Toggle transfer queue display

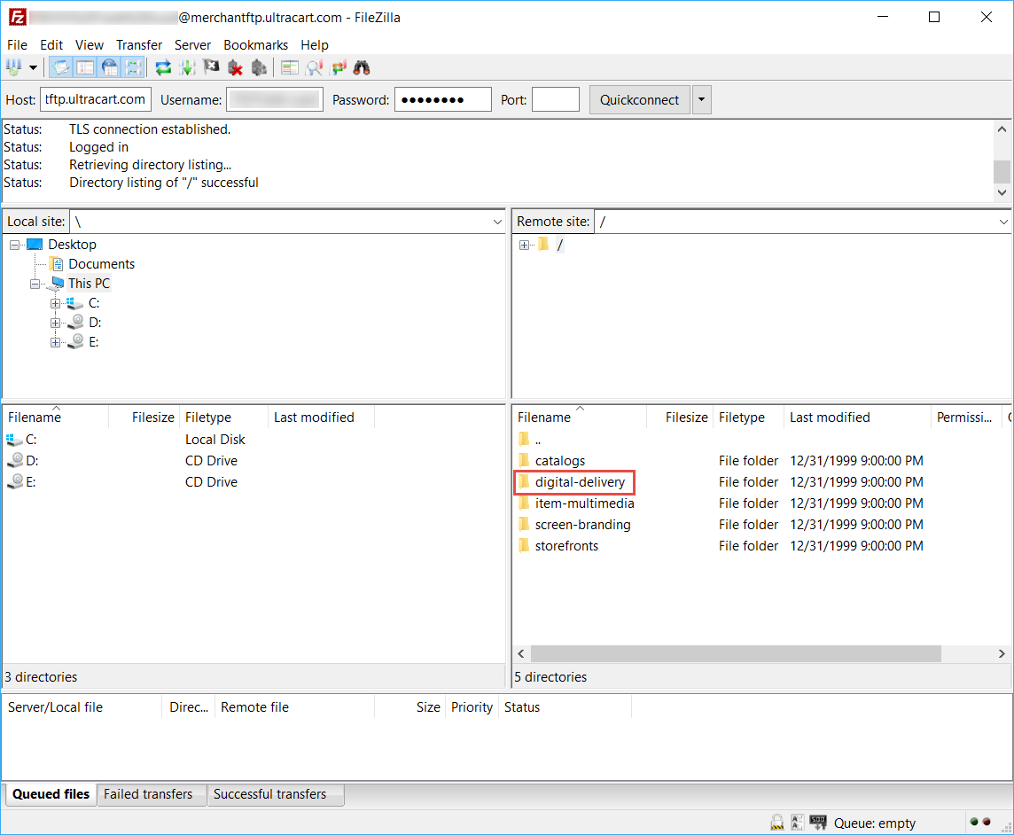[x=134, y=67]
